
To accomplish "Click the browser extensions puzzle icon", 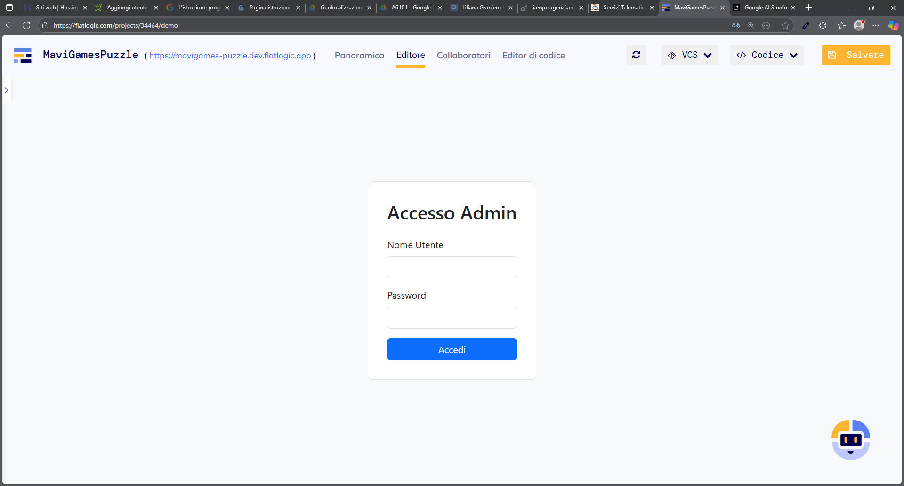I will click(823, 25).
